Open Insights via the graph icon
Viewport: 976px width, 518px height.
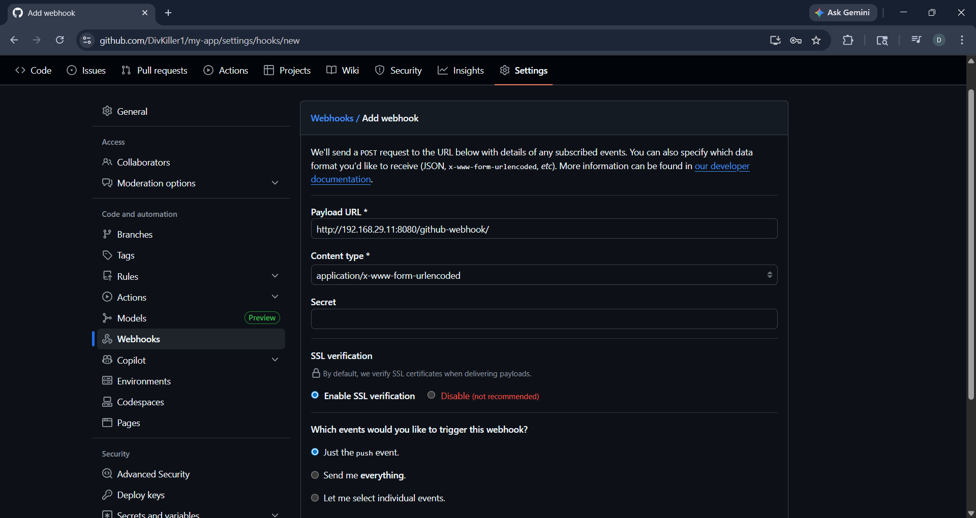click(442, 70)
